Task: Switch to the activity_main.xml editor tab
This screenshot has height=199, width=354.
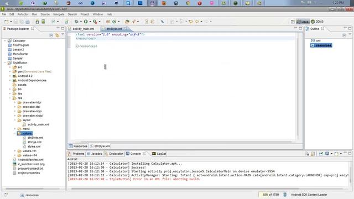Action: [84, 29]
